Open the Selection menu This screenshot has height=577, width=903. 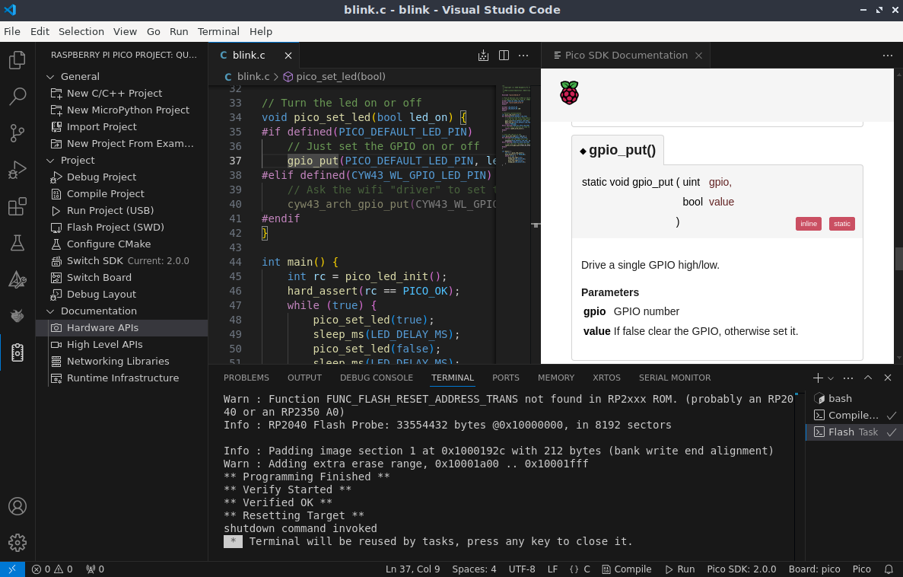pyautogui.click(x=81, y=32)
